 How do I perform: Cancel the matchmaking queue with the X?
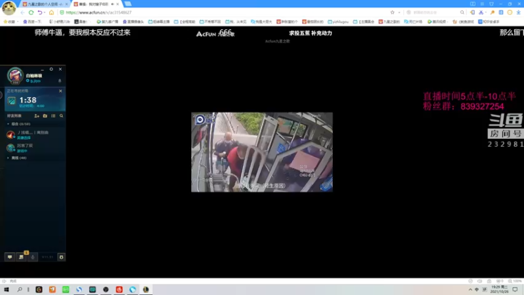pos(60,91)
